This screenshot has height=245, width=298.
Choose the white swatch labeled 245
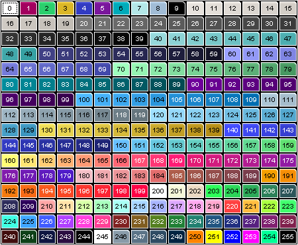click(102, 236)
